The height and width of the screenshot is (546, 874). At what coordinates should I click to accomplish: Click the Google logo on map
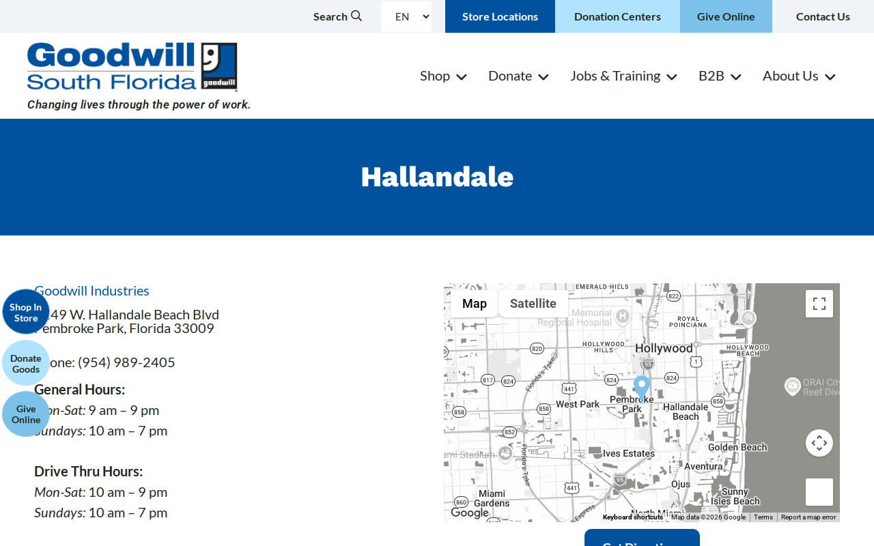(470, 513)
